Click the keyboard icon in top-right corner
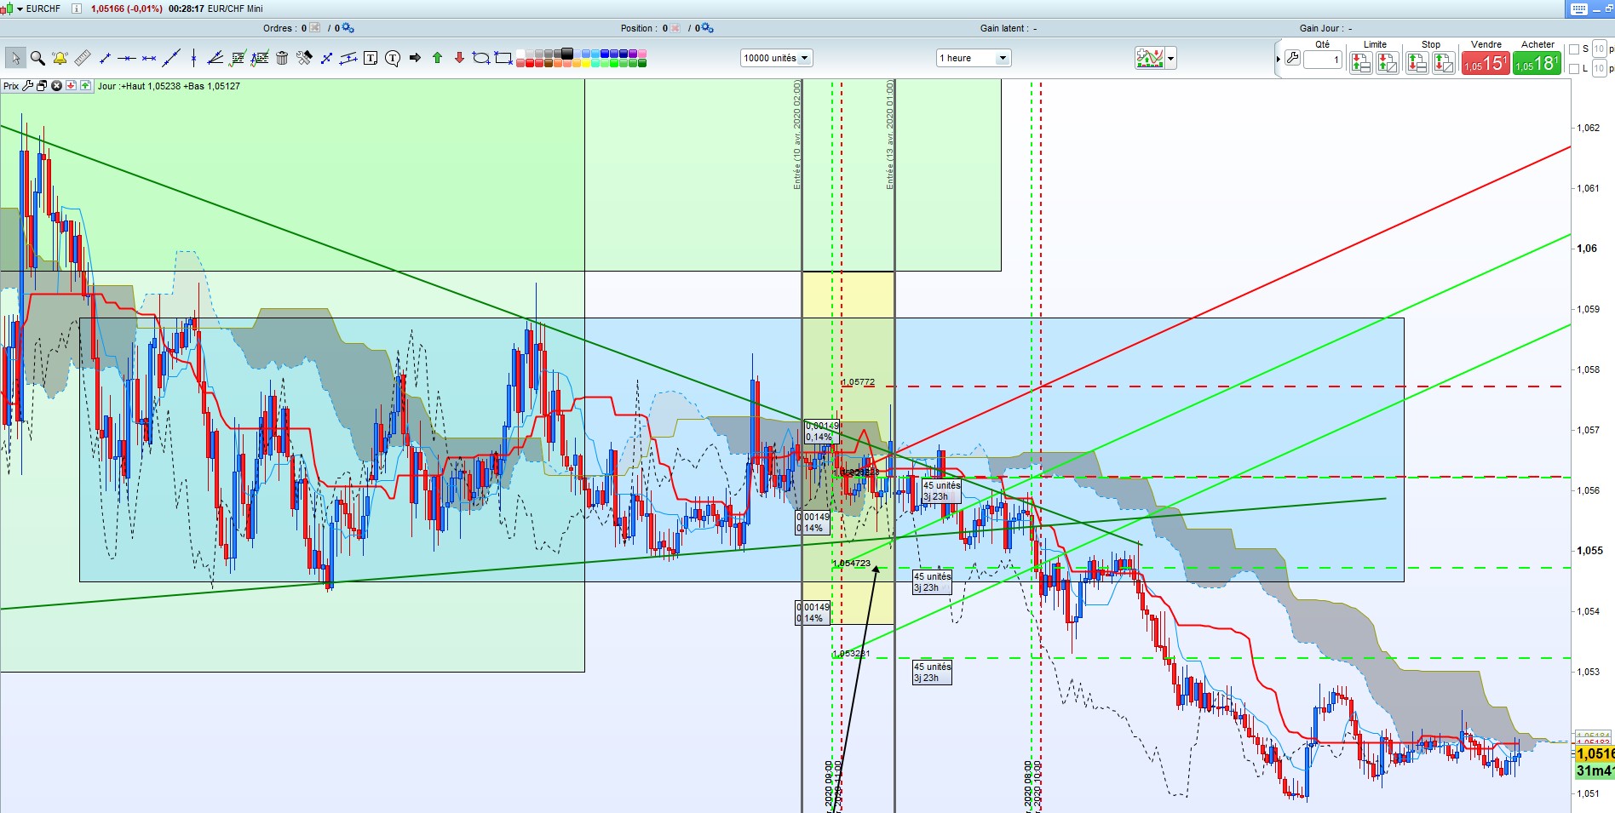Viewport: 1615px width, 813px height. pyautogui.click(x=1578, y=9)
